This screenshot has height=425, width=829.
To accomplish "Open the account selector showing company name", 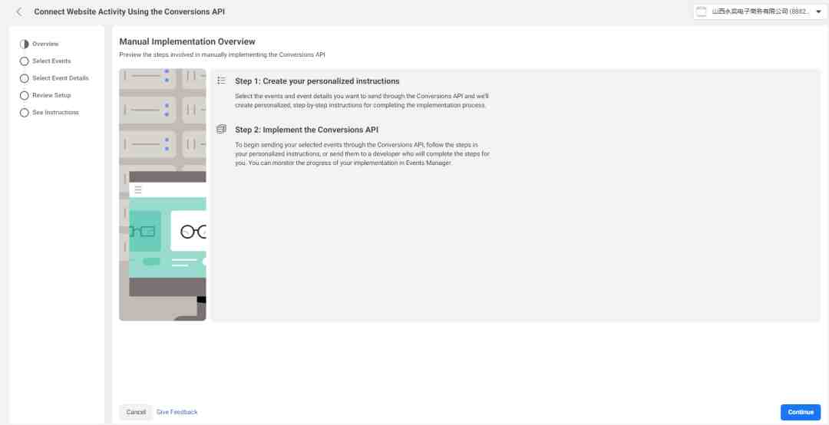I will (x=760, y=12).
